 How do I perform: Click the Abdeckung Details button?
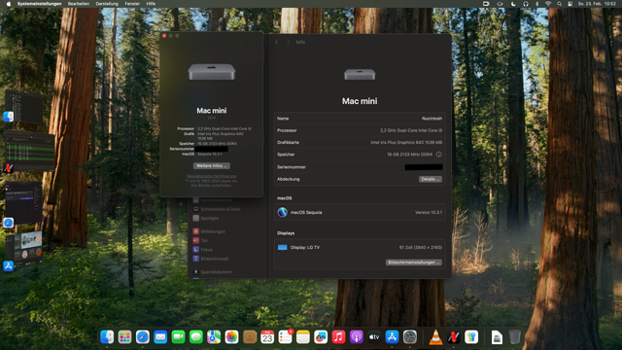pos(430,179)
